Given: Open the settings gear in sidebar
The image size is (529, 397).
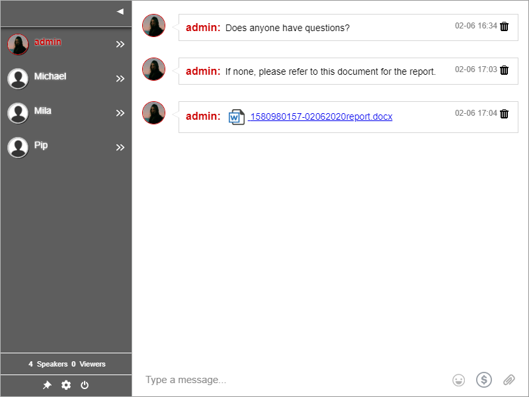Looking at the screenshot, I should [x=66, y=385].
